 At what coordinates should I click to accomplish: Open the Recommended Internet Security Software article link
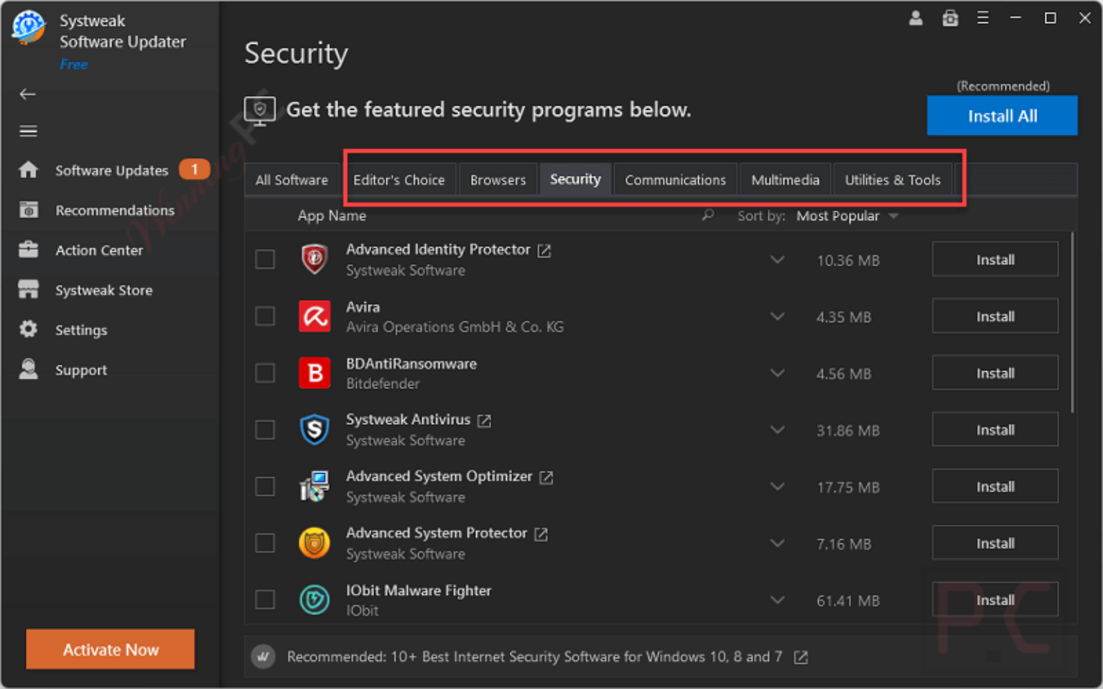[534, 657]
